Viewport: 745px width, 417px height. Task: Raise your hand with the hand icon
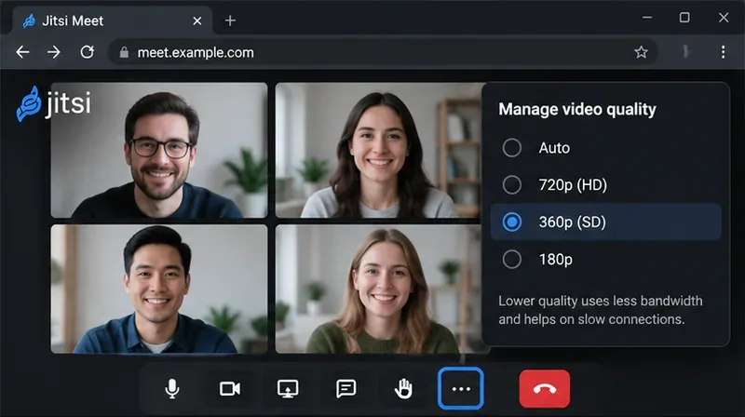coord(404,388)
